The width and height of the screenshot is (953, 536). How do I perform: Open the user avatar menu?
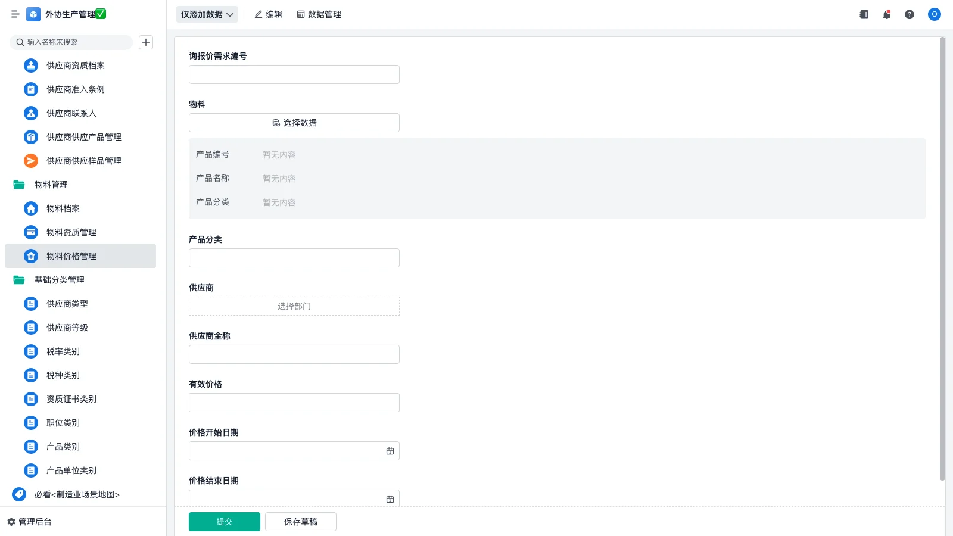tap(935, 14)
